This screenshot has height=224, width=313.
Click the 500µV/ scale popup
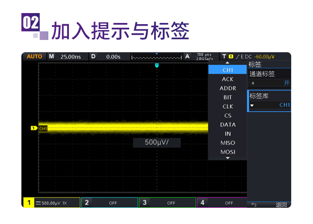157,142
